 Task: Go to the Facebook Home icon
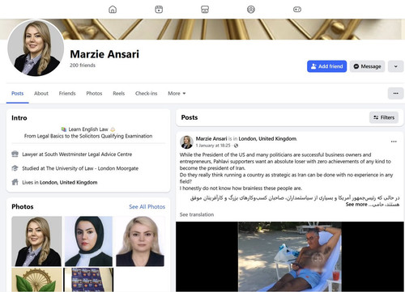[x=113, y=10]
